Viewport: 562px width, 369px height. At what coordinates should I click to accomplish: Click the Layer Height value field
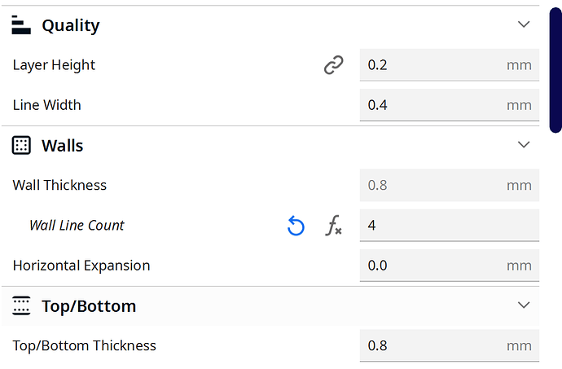click(450, 65)
